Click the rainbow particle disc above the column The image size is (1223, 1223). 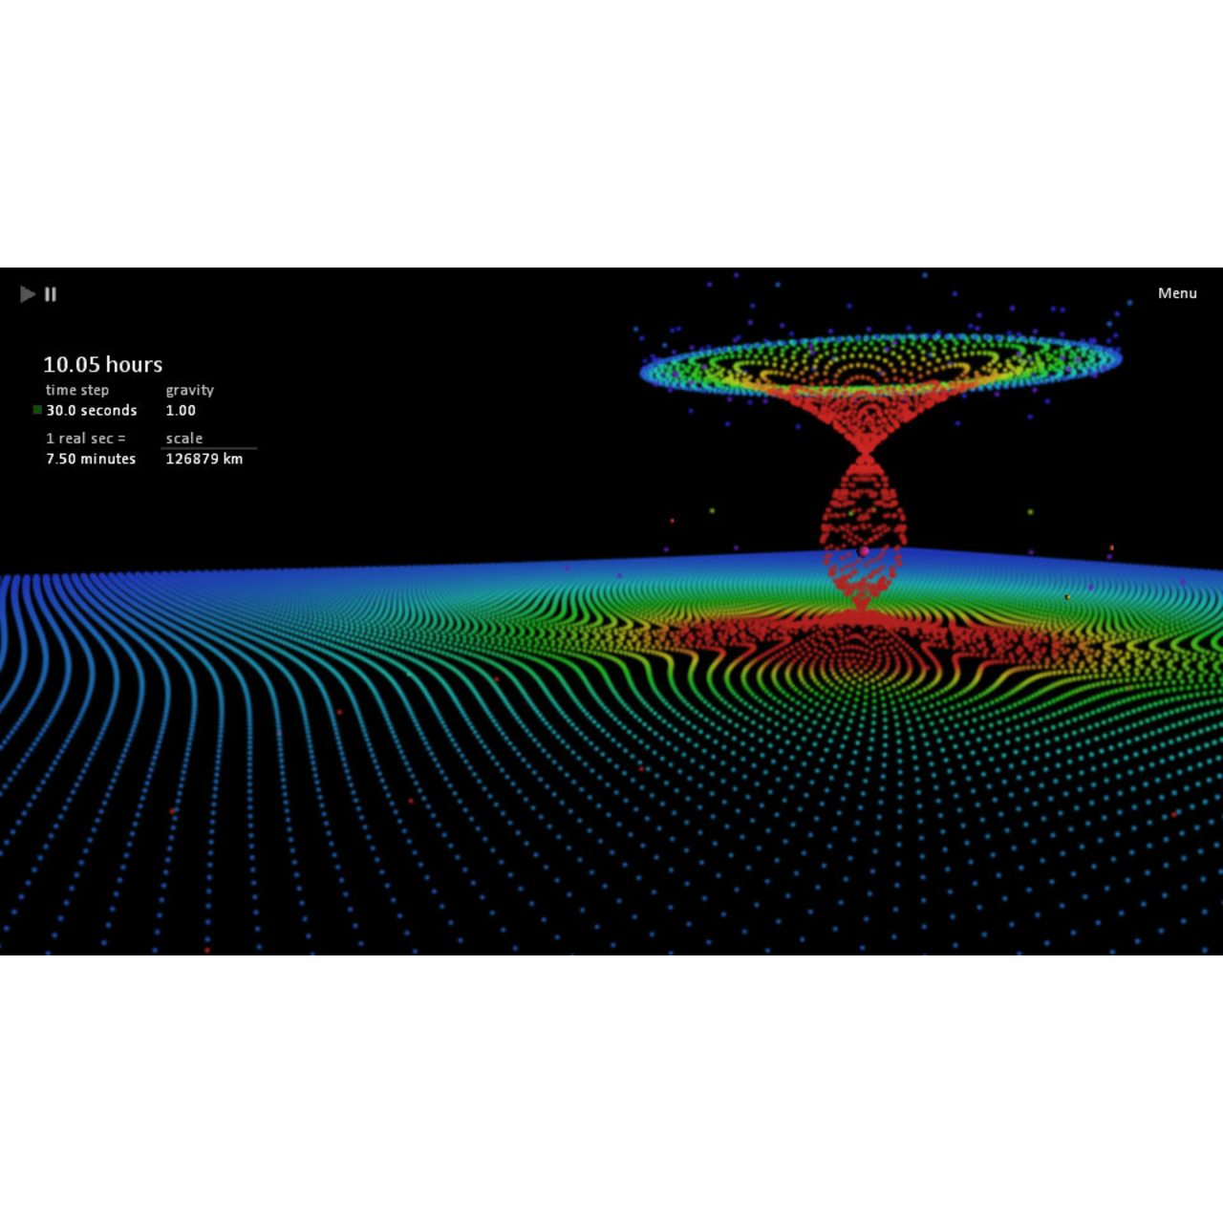point(879,363)
